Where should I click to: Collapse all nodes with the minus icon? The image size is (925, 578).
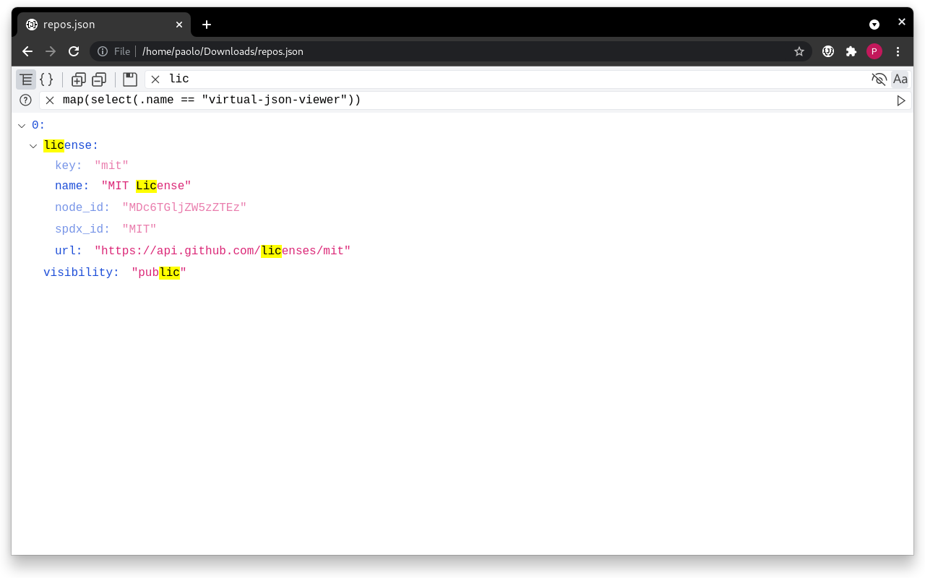(x=99, y=79)
